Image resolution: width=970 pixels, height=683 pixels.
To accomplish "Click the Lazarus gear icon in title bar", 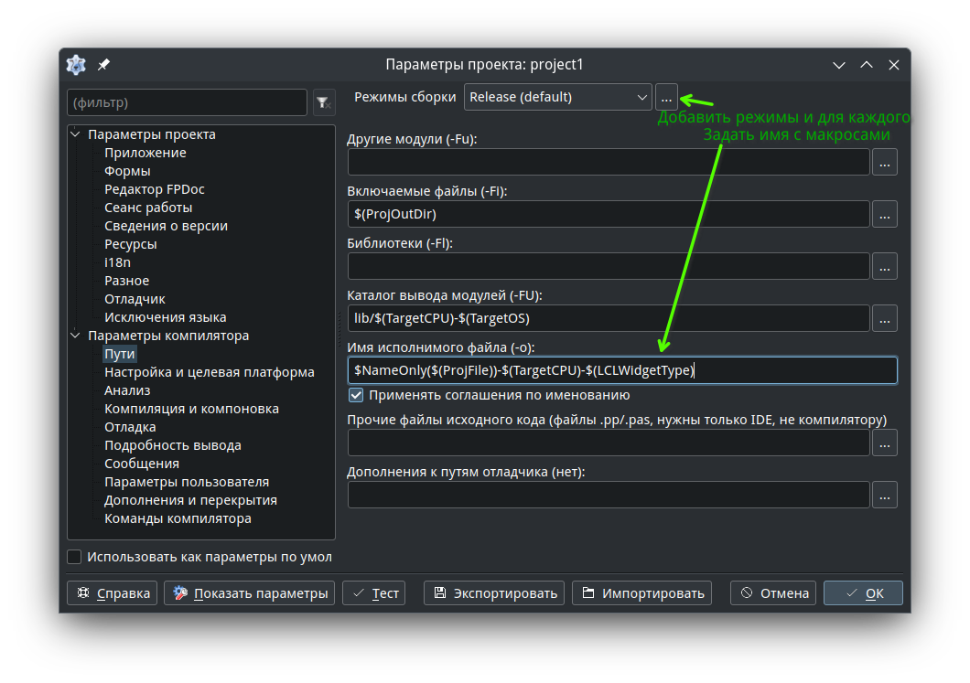I will point(76,64).
